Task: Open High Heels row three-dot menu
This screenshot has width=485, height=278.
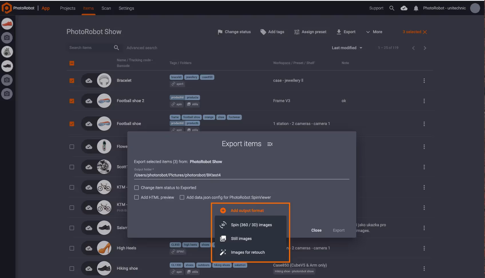Action: [424, 248]
